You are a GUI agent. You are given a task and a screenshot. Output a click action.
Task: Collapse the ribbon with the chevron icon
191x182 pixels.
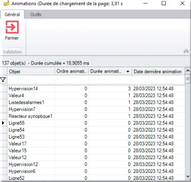click(x=186, y=51)
